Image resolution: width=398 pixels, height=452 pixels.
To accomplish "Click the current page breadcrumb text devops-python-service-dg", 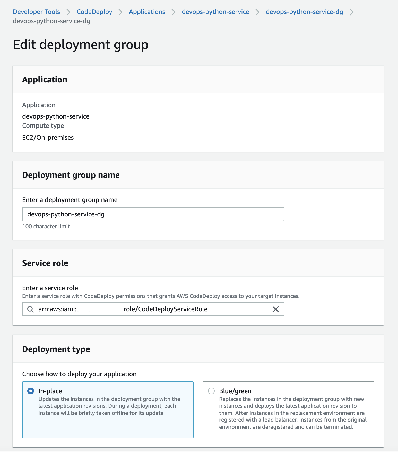I will [x=51, y=21].
